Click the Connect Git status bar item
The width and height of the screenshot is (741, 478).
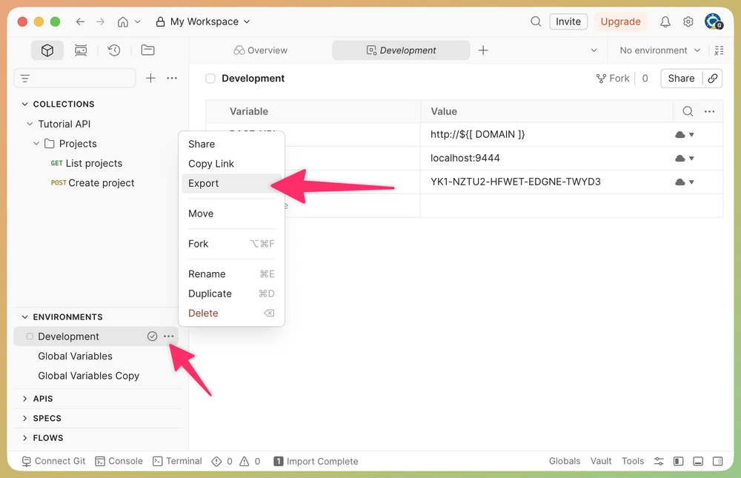point(54,461)
